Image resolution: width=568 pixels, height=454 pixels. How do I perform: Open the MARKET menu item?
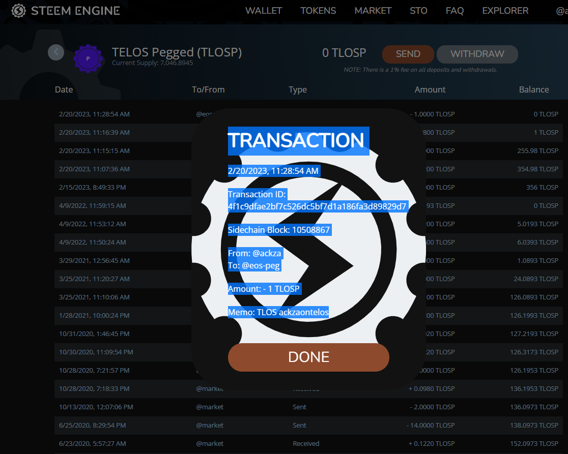click(x=373, y=11)
